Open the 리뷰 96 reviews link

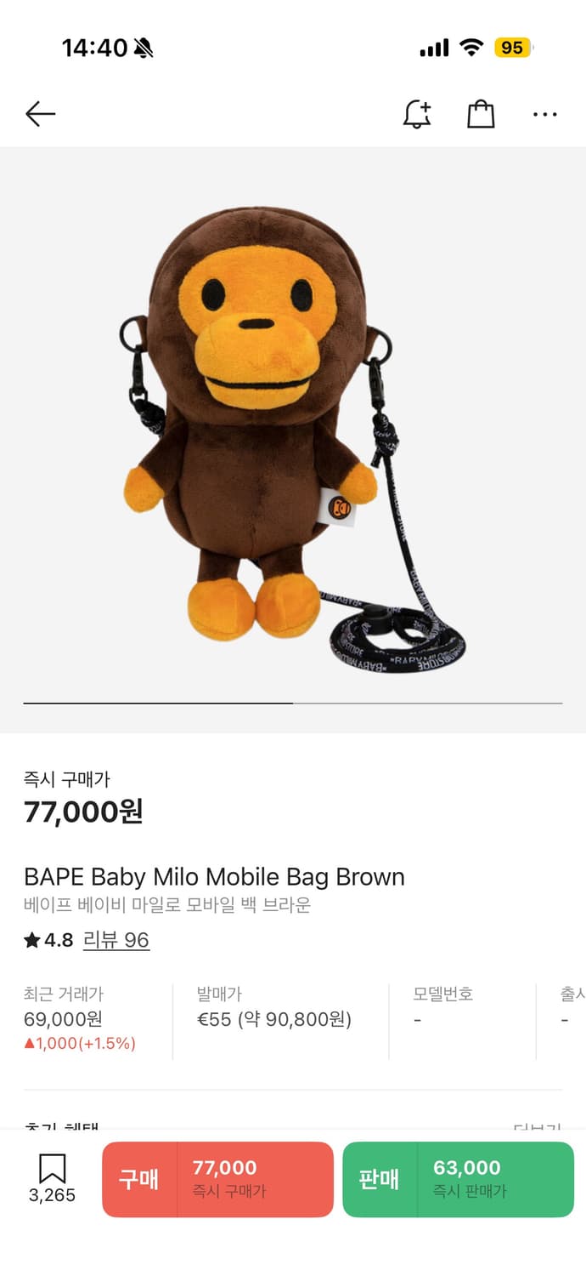pyautogui.click(x=116, y=940)
